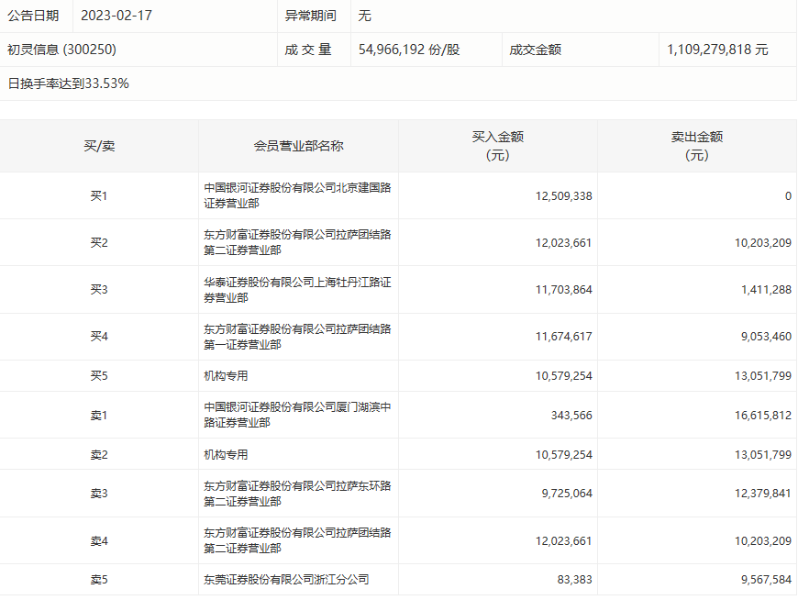The width and height of the screenshot is (798, 600).
Task: Select the 买3 row label
Action: coord(99,290)
